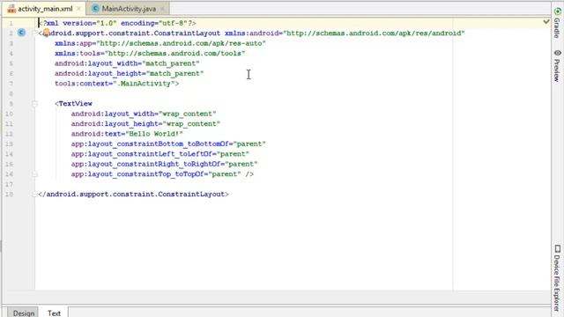564x317 pixels.
Task: Click line number 8 in the gutter
Action: point(11,94)
